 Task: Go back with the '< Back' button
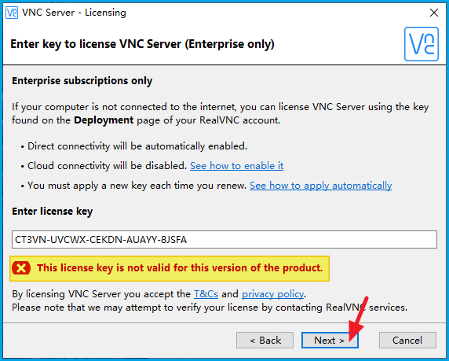(265, 341)
